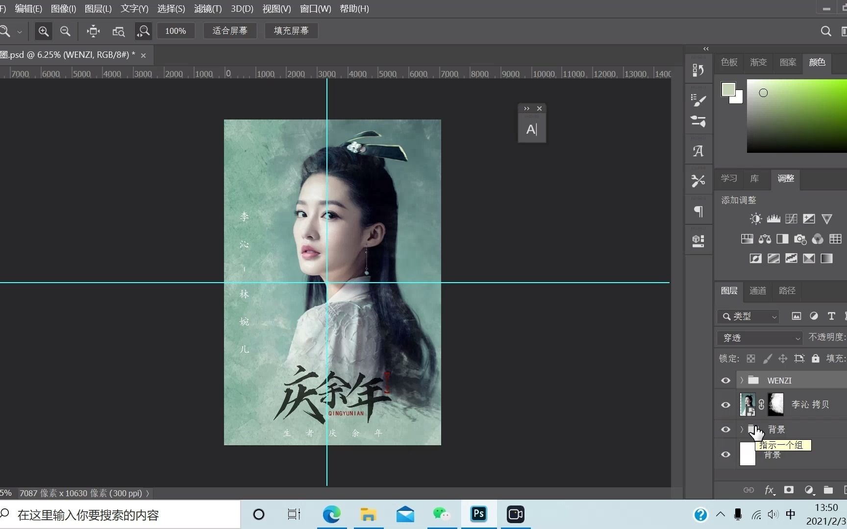Add Selective Color adjustment
Screen dimensions: 847x529
click(809, 258)
